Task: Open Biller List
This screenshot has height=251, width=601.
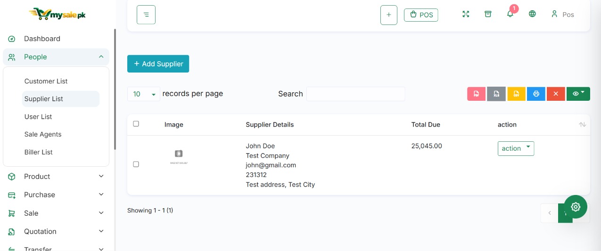Action: point(38,152)
